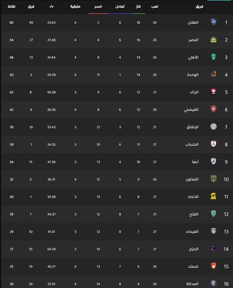Screen dimensions: 233x288
Task: Open the الفيصلي team name link
Action: 191,110
